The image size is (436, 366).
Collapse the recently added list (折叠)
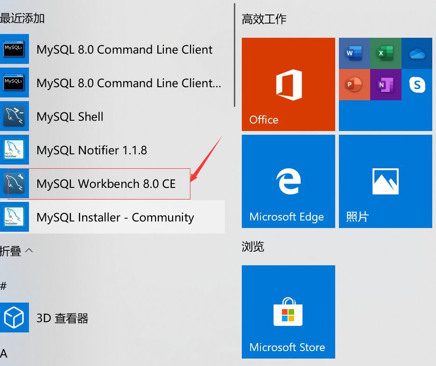(x=16, y=251)
